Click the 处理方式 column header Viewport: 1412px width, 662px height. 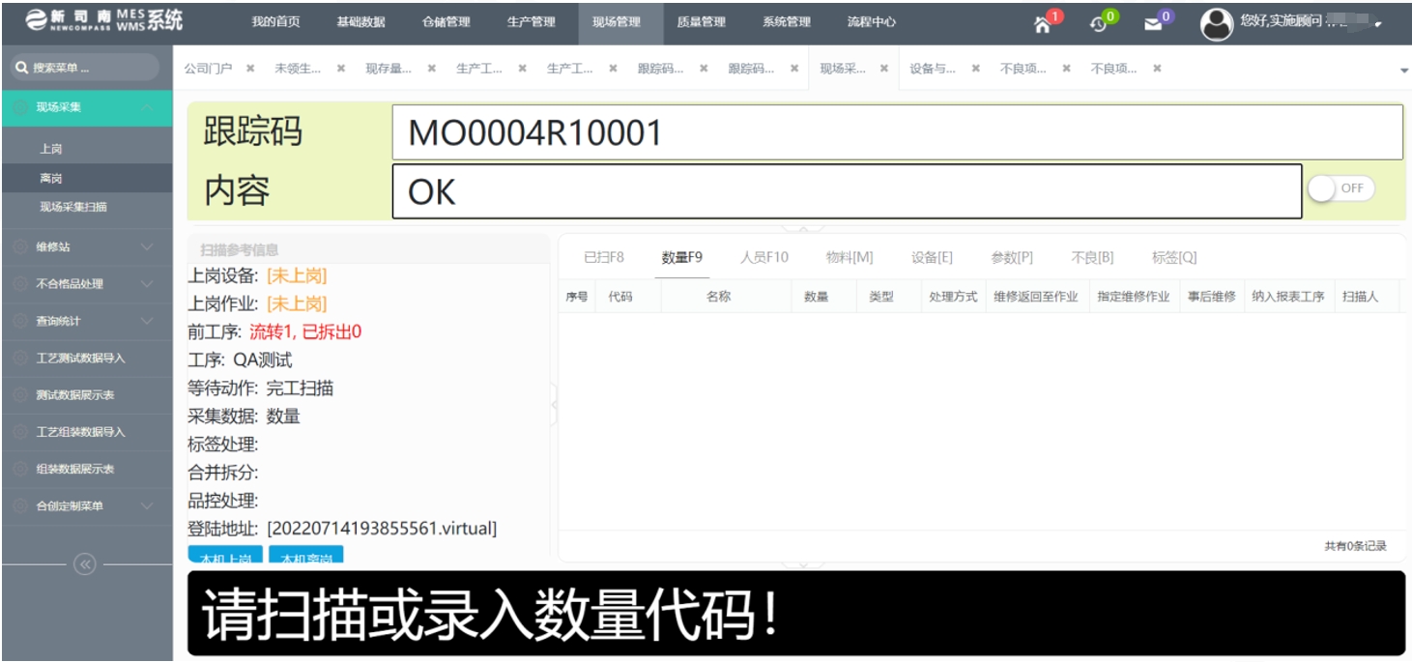coord(953,297)
